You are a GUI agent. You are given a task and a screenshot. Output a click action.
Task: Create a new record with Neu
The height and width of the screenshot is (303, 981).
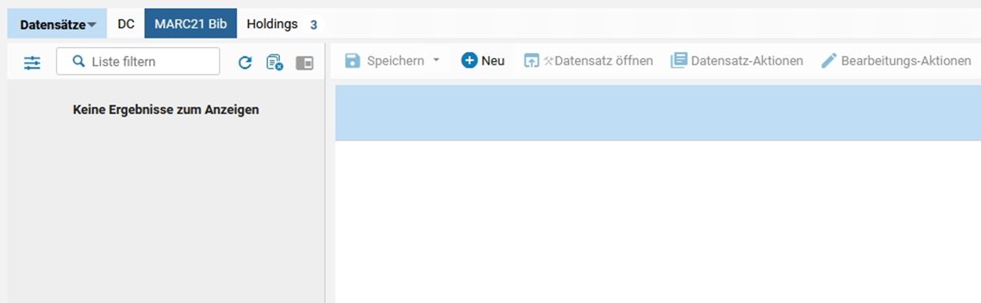click(x=483, y=60)
